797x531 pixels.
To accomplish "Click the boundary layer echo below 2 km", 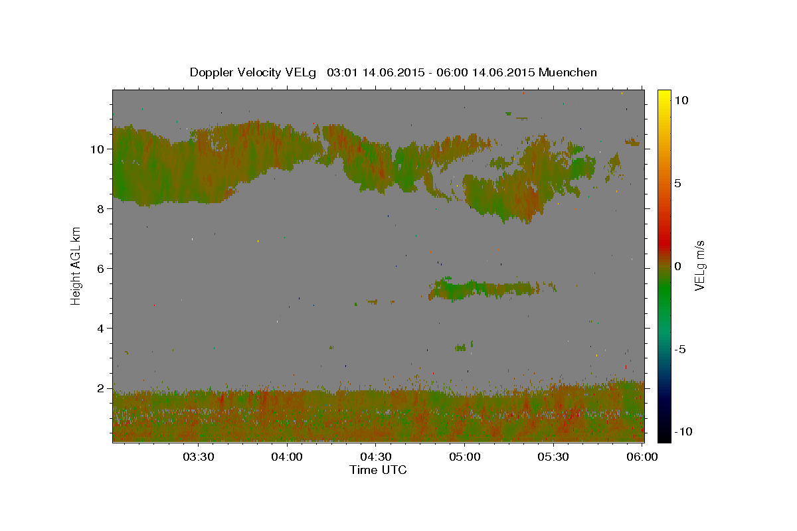I will pyautogui.click(x=379, y=415).
